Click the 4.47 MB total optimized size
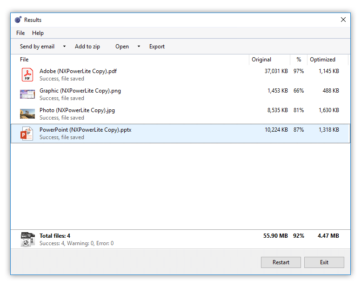Image resolution: width=361 pixels, height=301 pixels. tap(328, 236)
